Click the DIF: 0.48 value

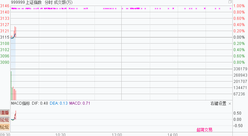[40, 103]
